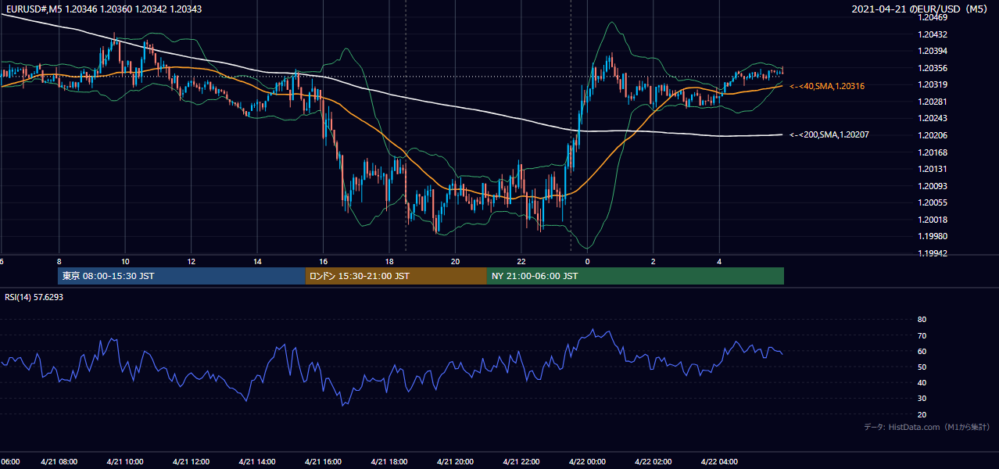Click price axis label 1.20432
The image size is (999, 469).
[932, 34]
